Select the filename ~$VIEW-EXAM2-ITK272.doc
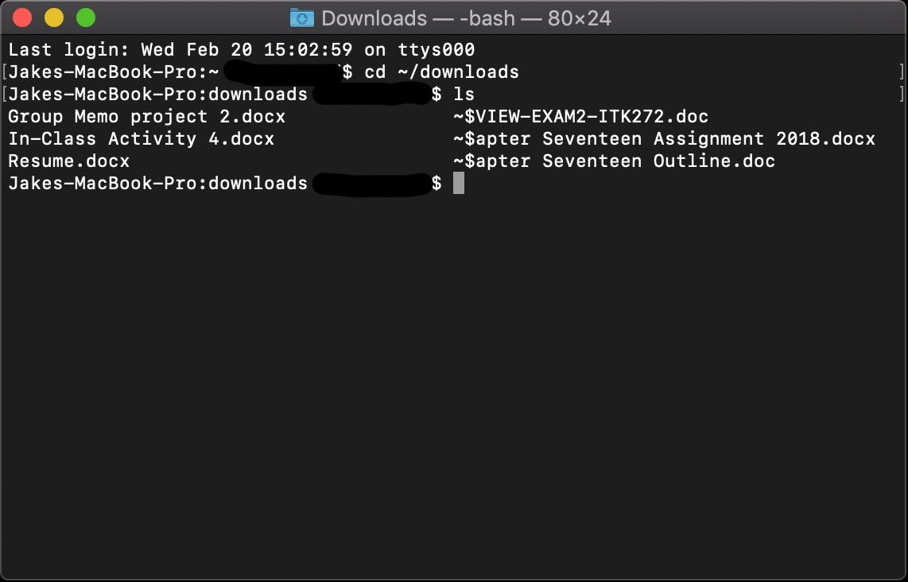The height and width of the screenshot is (582, 908). 580,116
